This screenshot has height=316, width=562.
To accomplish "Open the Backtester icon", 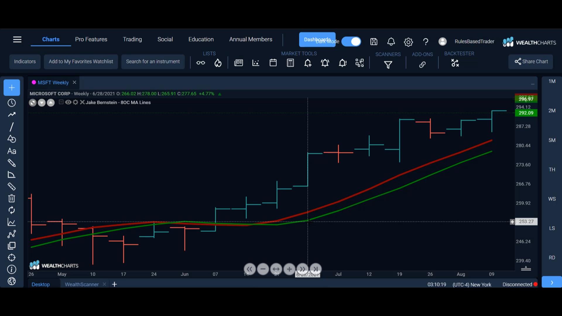I will click(455, 63).
